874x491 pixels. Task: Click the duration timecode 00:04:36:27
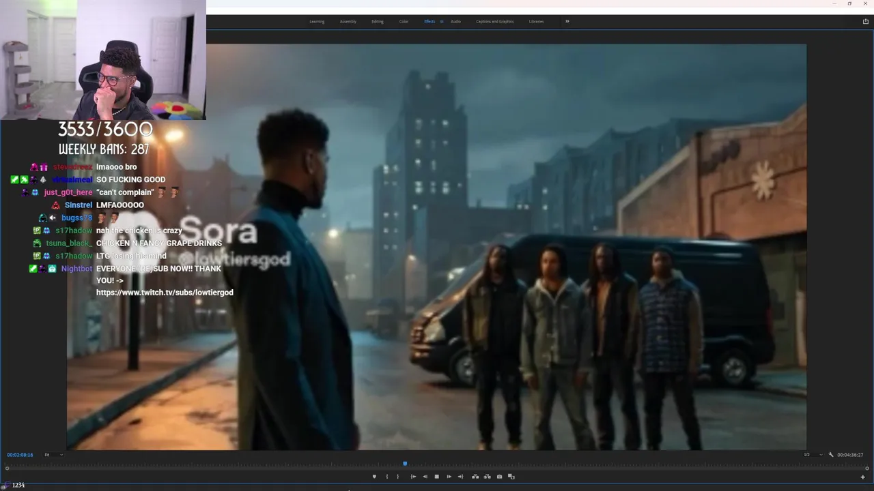point(850,455)
